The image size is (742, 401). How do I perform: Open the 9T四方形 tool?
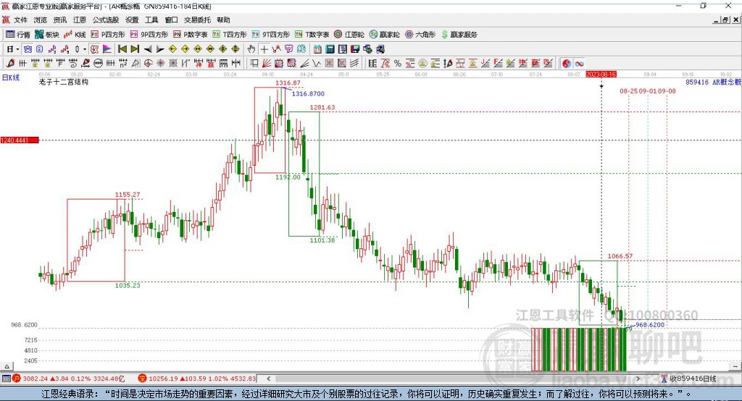(x=271, y=35)
